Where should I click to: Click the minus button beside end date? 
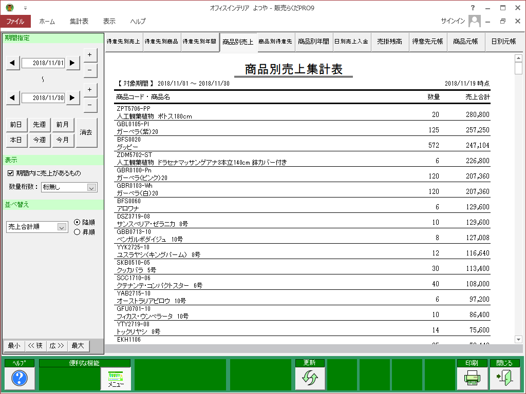tap(90, 106)
